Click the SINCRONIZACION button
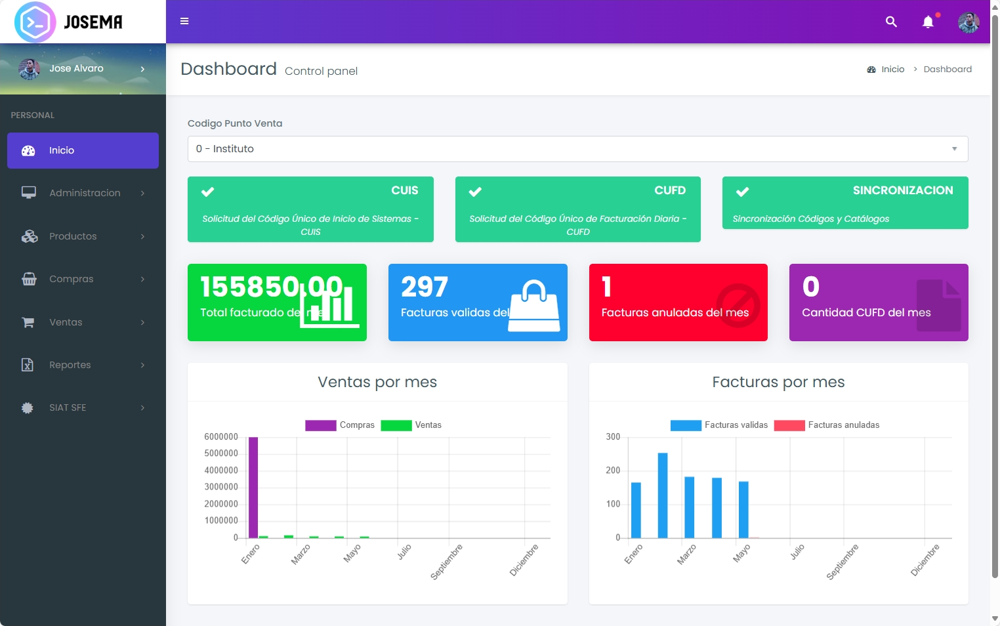The width and height of the screenshot is (1000, 626). click(x=845, y=203)
